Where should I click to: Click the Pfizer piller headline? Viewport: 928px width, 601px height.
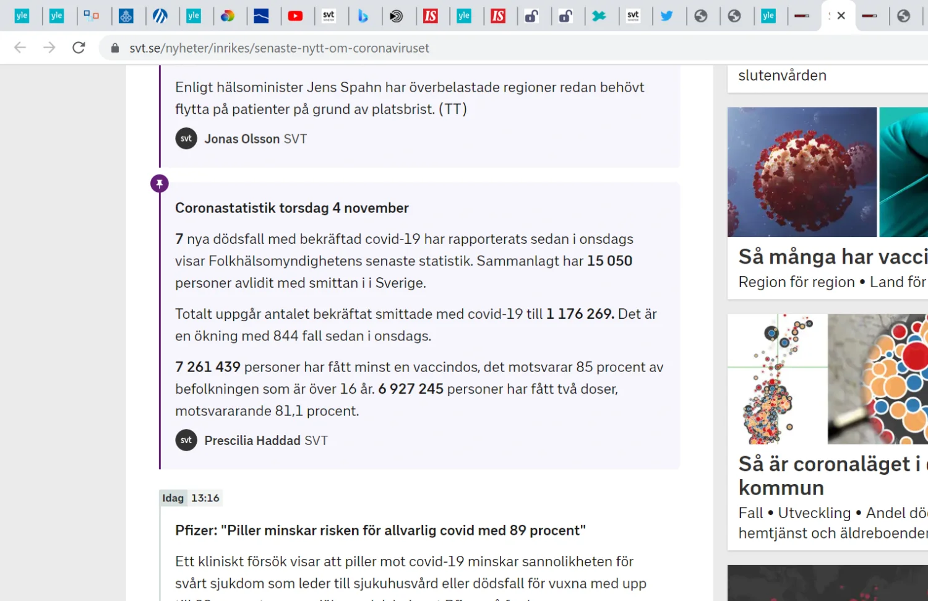(380, 530)
